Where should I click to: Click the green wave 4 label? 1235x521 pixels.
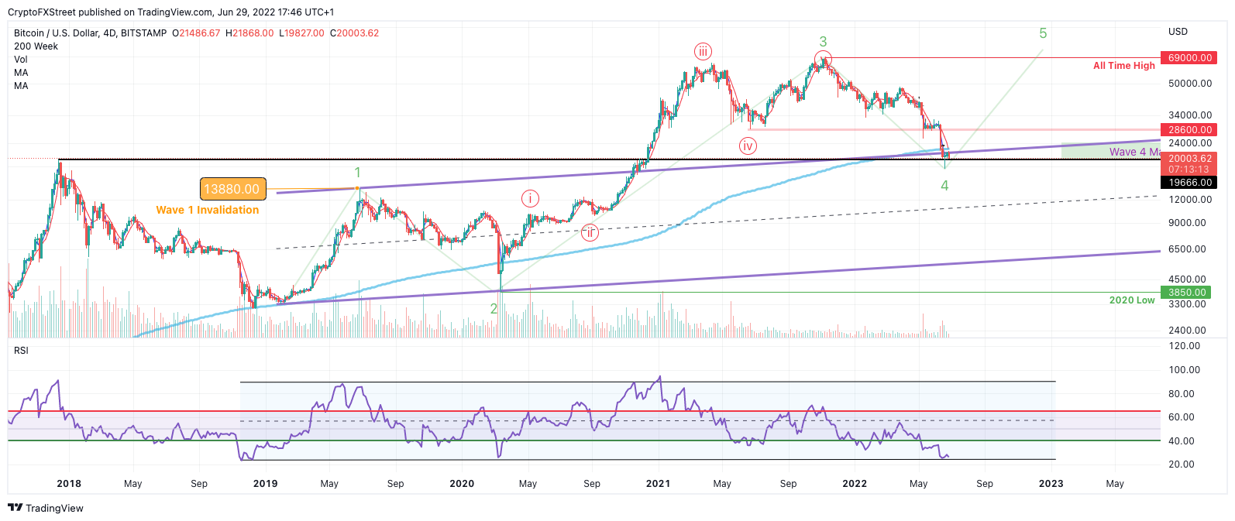(944, 185)
